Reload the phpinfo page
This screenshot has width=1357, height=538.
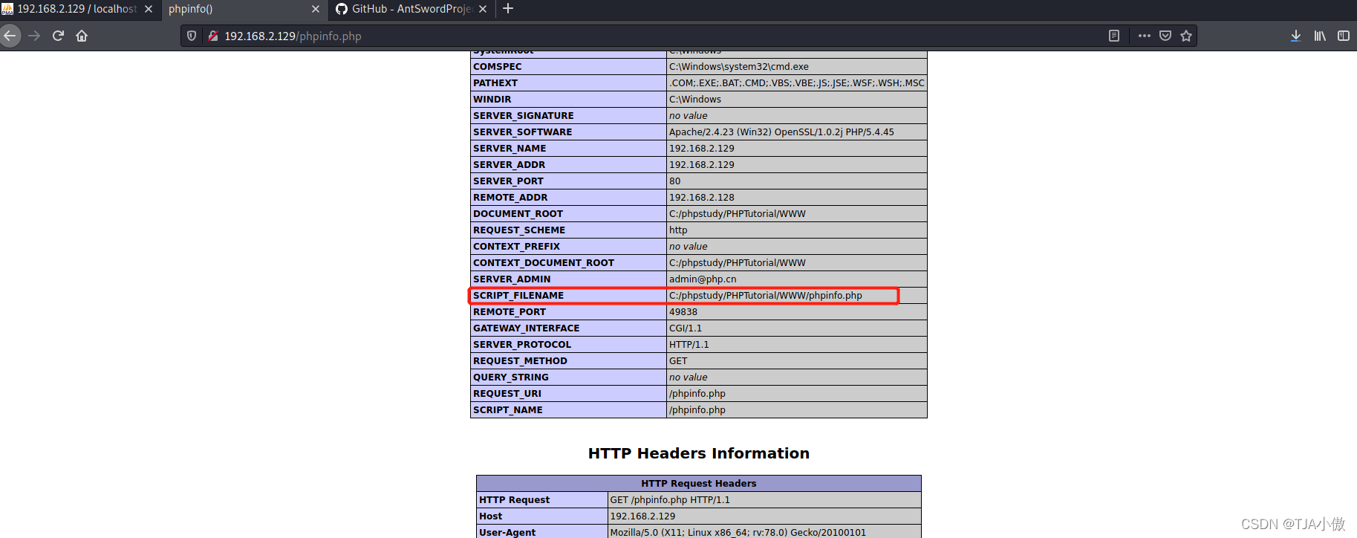pos(58,36)
